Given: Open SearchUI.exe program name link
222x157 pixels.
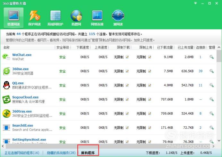Looking at the screenshot, I should pyautogui.click(x=22, y=125).
